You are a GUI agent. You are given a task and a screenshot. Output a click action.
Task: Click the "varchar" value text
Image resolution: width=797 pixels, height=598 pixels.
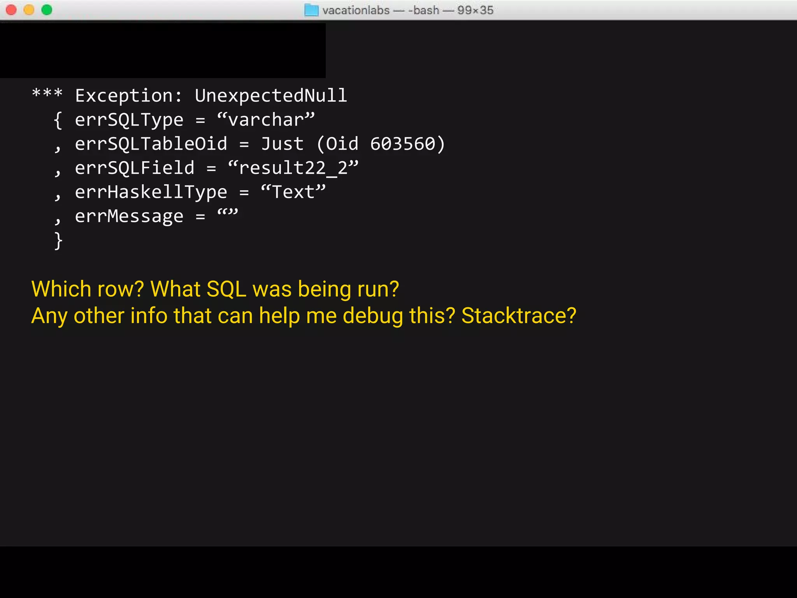266,120
